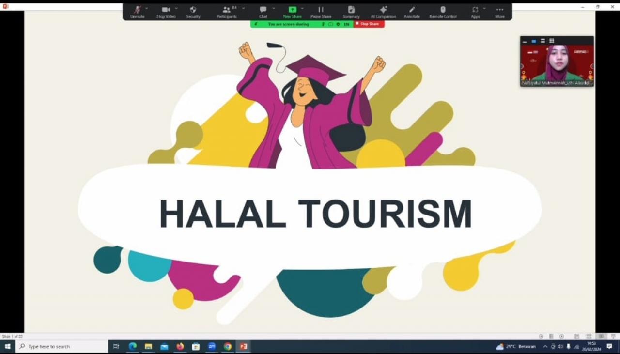Stop Video in the Zoom toolbar

(165, 11)
